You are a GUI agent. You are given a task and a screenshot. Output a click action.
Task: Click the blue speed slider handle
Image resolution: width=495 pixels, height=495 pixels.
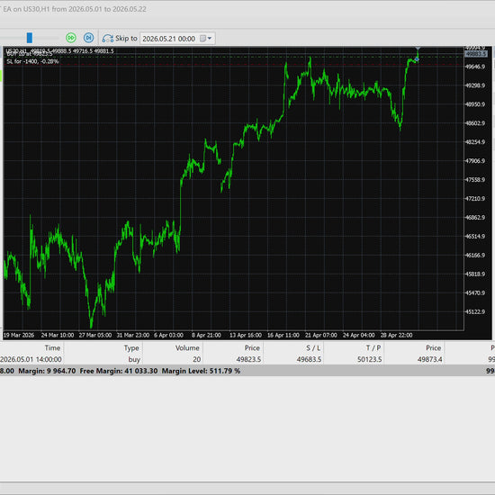tap(30, 38)
